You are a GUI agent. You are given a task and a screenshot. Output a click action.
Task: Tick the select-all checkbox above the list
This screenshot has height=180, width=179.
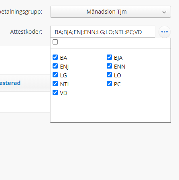pyautogui.click(x=55, y=42)
